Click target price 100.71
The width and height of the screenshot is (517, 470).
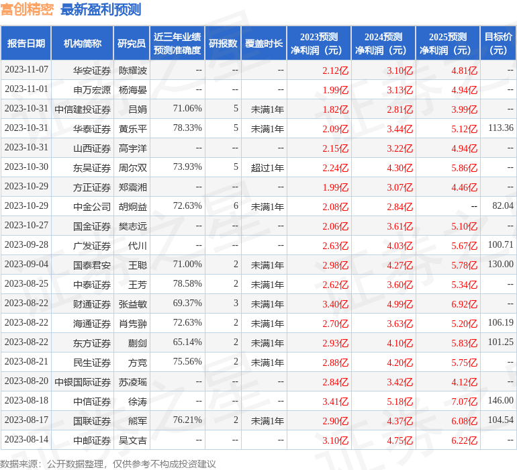[501, 244]
